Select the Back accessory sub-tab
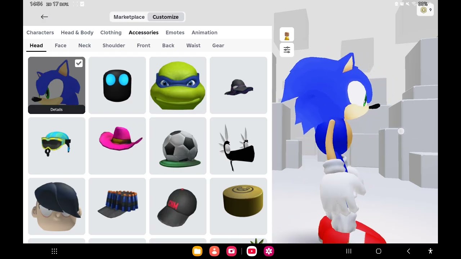Screen dimensions: 461x259 (x=168, y=45)
